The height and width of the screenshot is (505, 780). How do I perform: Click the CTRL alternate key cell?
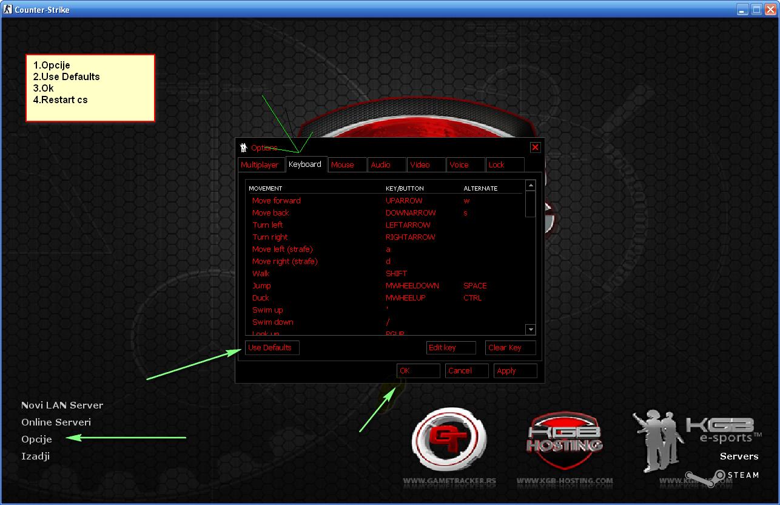pos(472,298)
